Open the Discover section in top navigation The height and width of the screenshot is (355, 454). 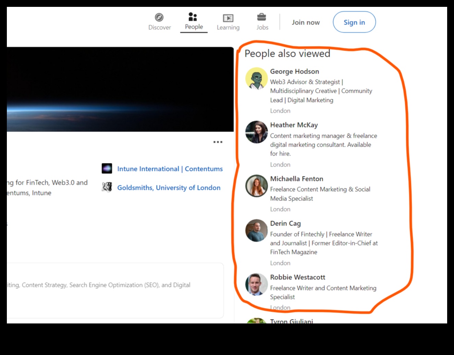pyautogui.click(x=159, y=22)
